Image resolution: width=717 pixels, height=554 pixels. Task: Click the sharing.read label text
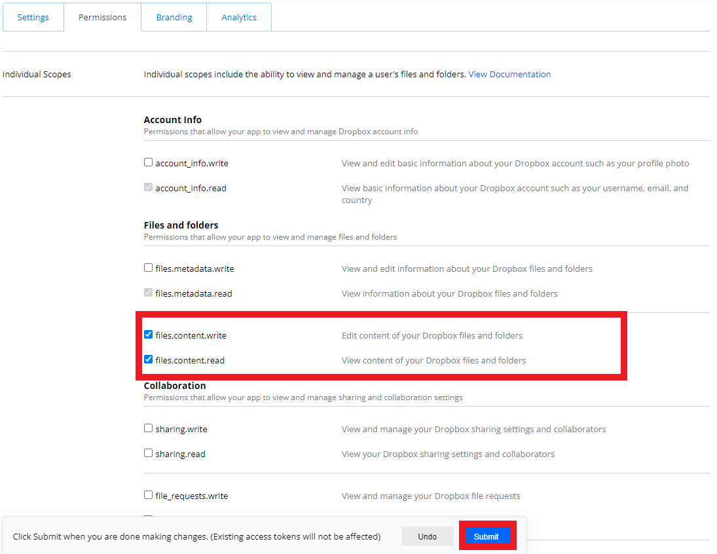180,454
